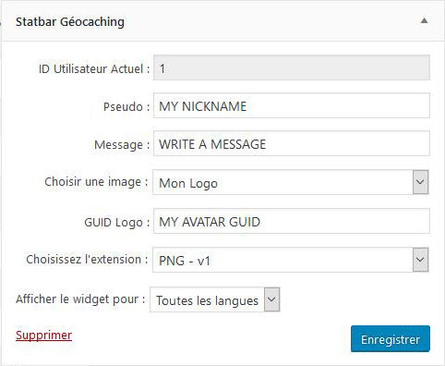Open the Mon Logo image dropdown

(x=290, y=182)
